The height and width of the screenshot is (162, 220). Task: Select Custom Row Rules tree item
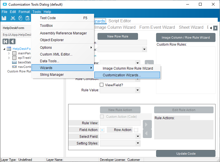tap(19, 71)
